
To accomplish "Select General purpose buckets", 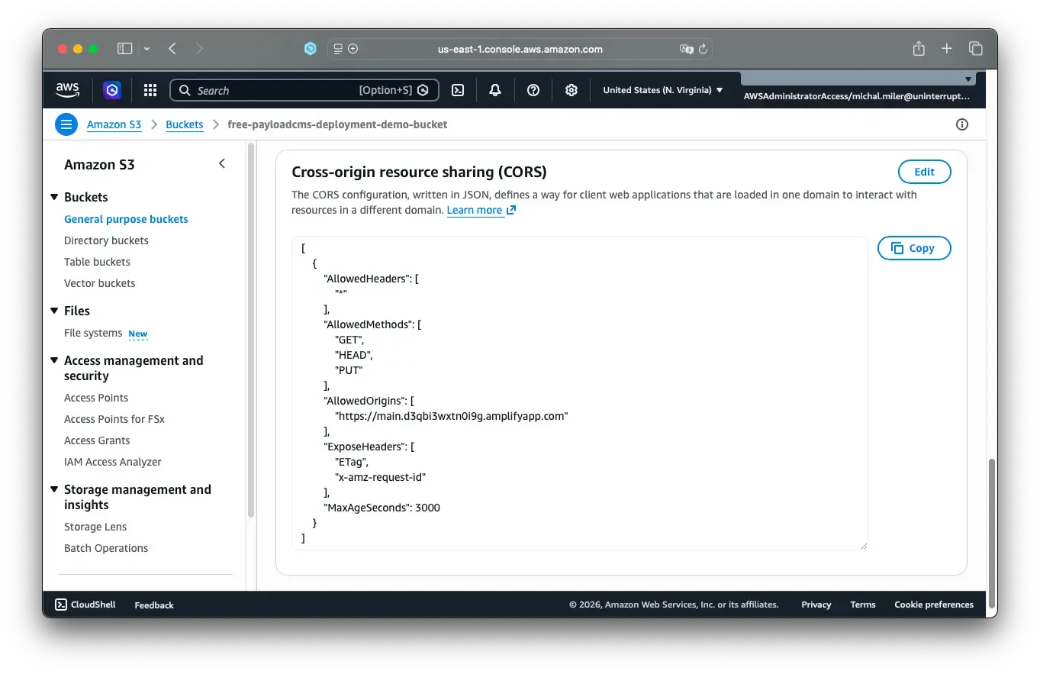I will 126,219.
